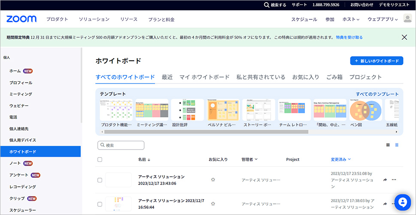416x215 pixels.
Task: Check the box for 2023/12/7 16:56:44 board
Action: (100, 204)
